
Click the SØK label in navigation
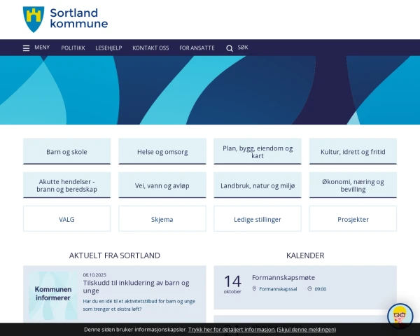click(243, 48)
